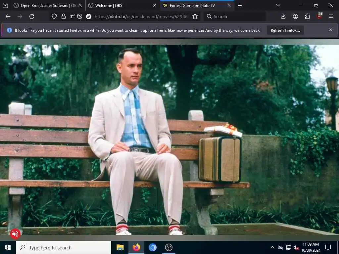The image size is (339, 254).
Task: Click the Refresh Firefox... button
Action: pos(285,30)
